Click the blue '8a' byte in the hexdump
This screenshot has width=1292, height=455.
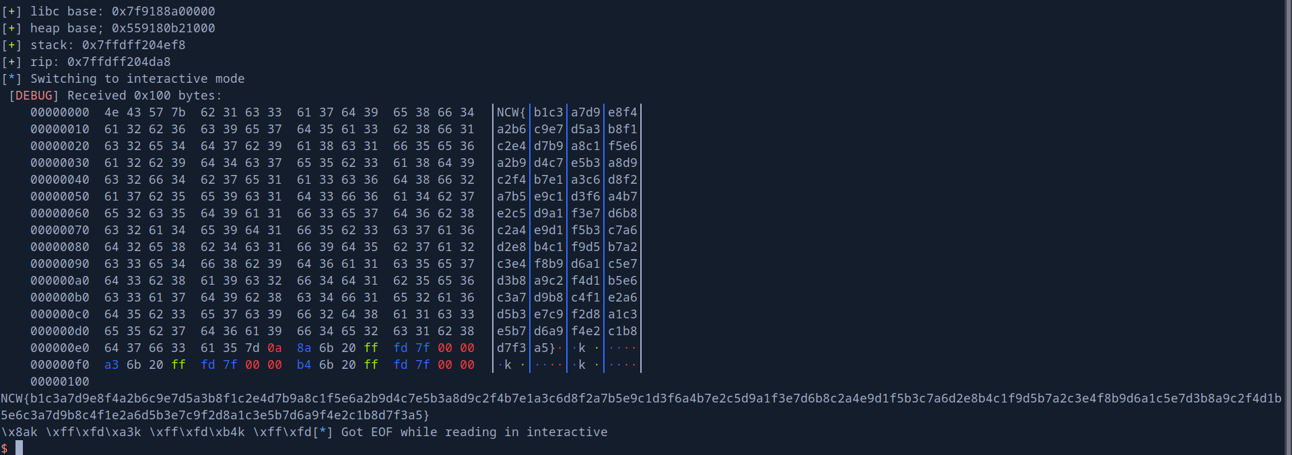coord(304,348)
